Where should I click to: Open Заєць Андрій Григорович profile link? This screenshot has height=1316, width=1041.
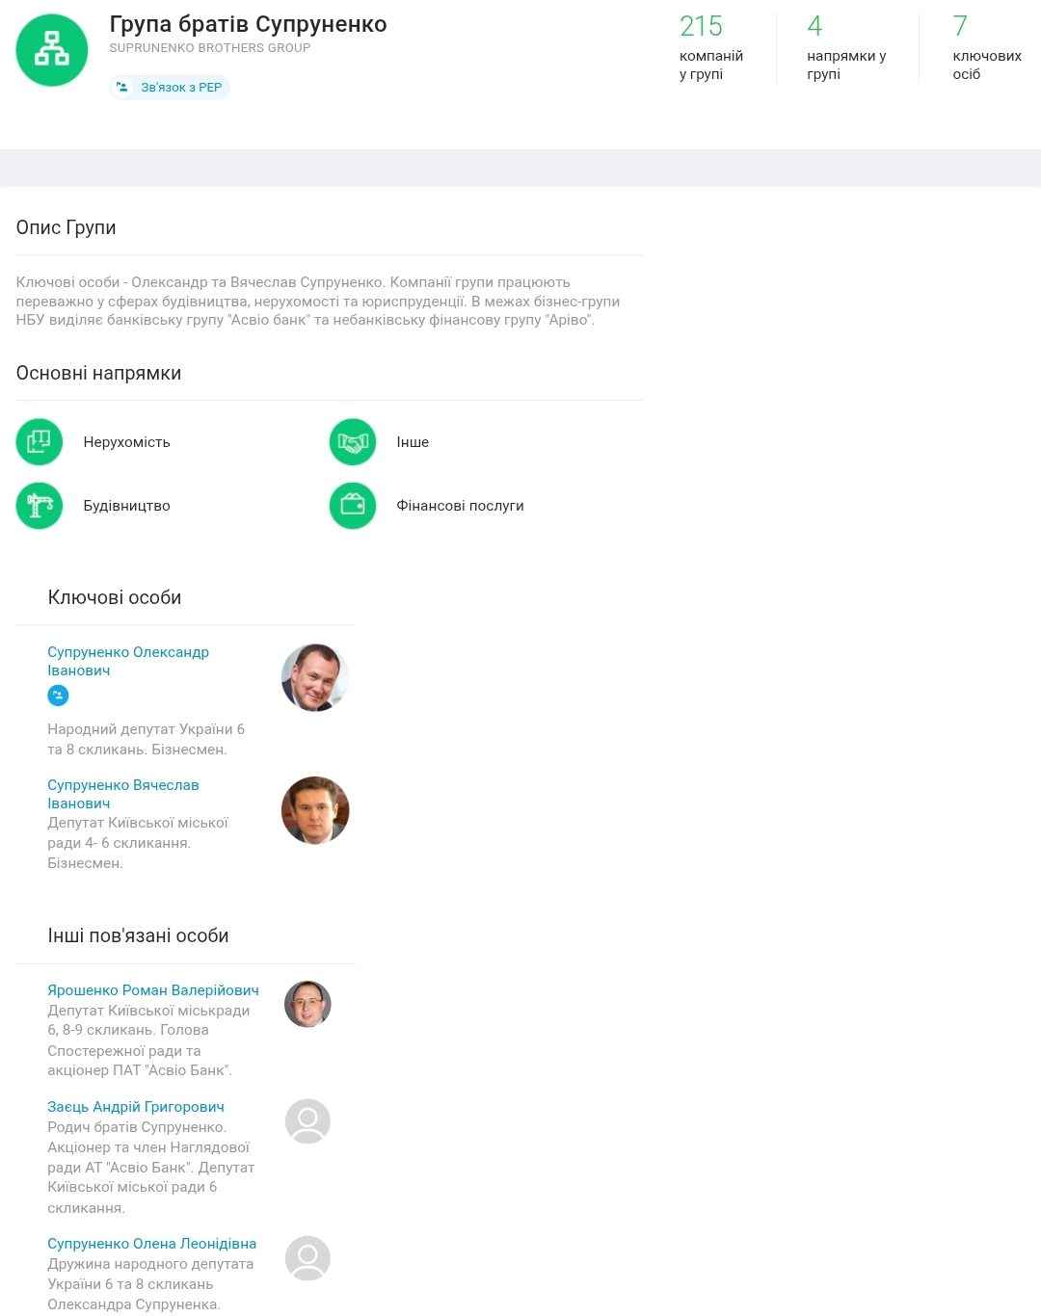(x=135, y=1107)
